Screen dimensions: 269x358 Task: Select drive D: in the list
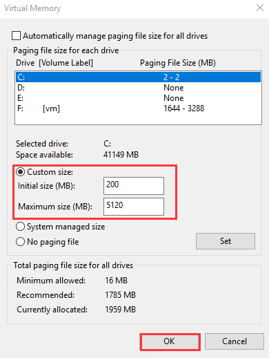(x=138, y=88)
